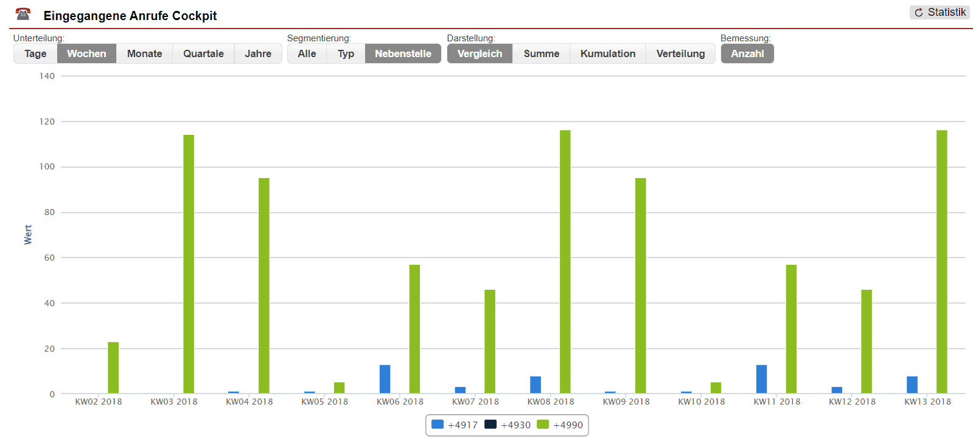Switch to Quartale view

point(203,53)
